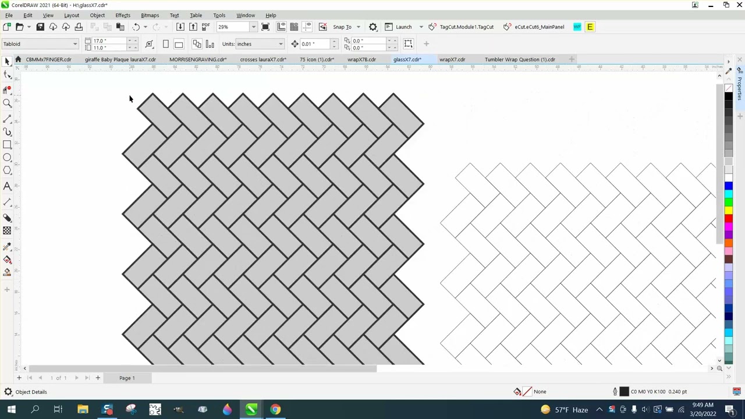
Task: Toggle the yellow E macro button
Action: click(590, 27)
